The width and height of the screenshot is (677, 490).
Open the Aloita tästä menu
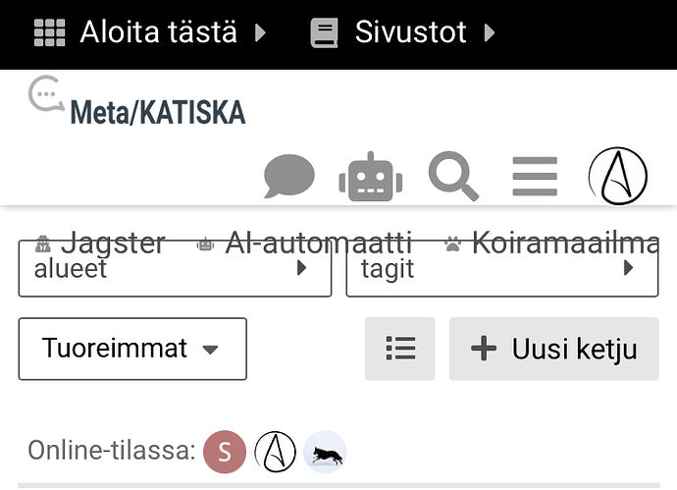(158, 32)
